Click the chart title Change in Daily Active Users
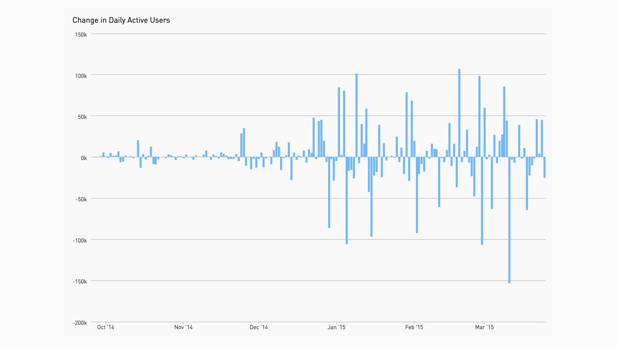The image size is (618, 347). pos(121,20)
